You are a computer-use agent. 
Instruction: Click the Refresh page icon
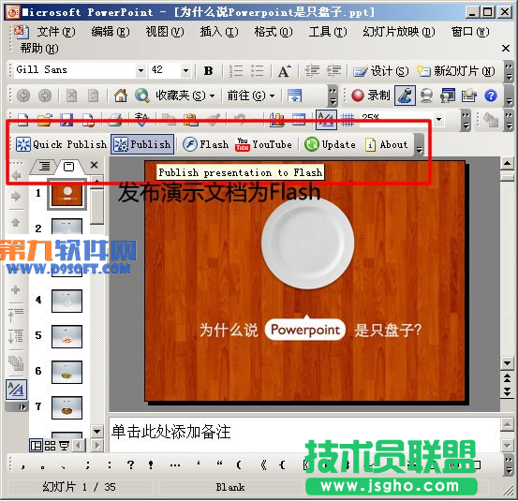[93, 96]
